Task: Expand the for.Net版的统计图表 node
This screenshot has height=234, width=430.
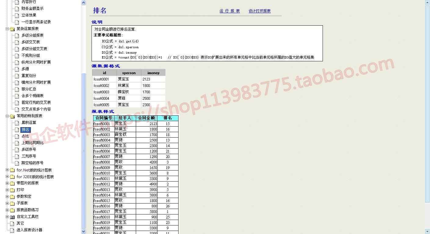Action: coord(7,170)
